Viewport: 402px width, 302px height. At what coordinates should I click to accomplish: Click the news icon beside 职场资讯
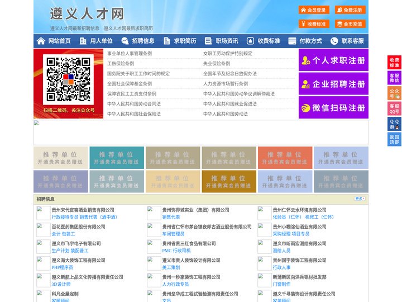point(208,41)
